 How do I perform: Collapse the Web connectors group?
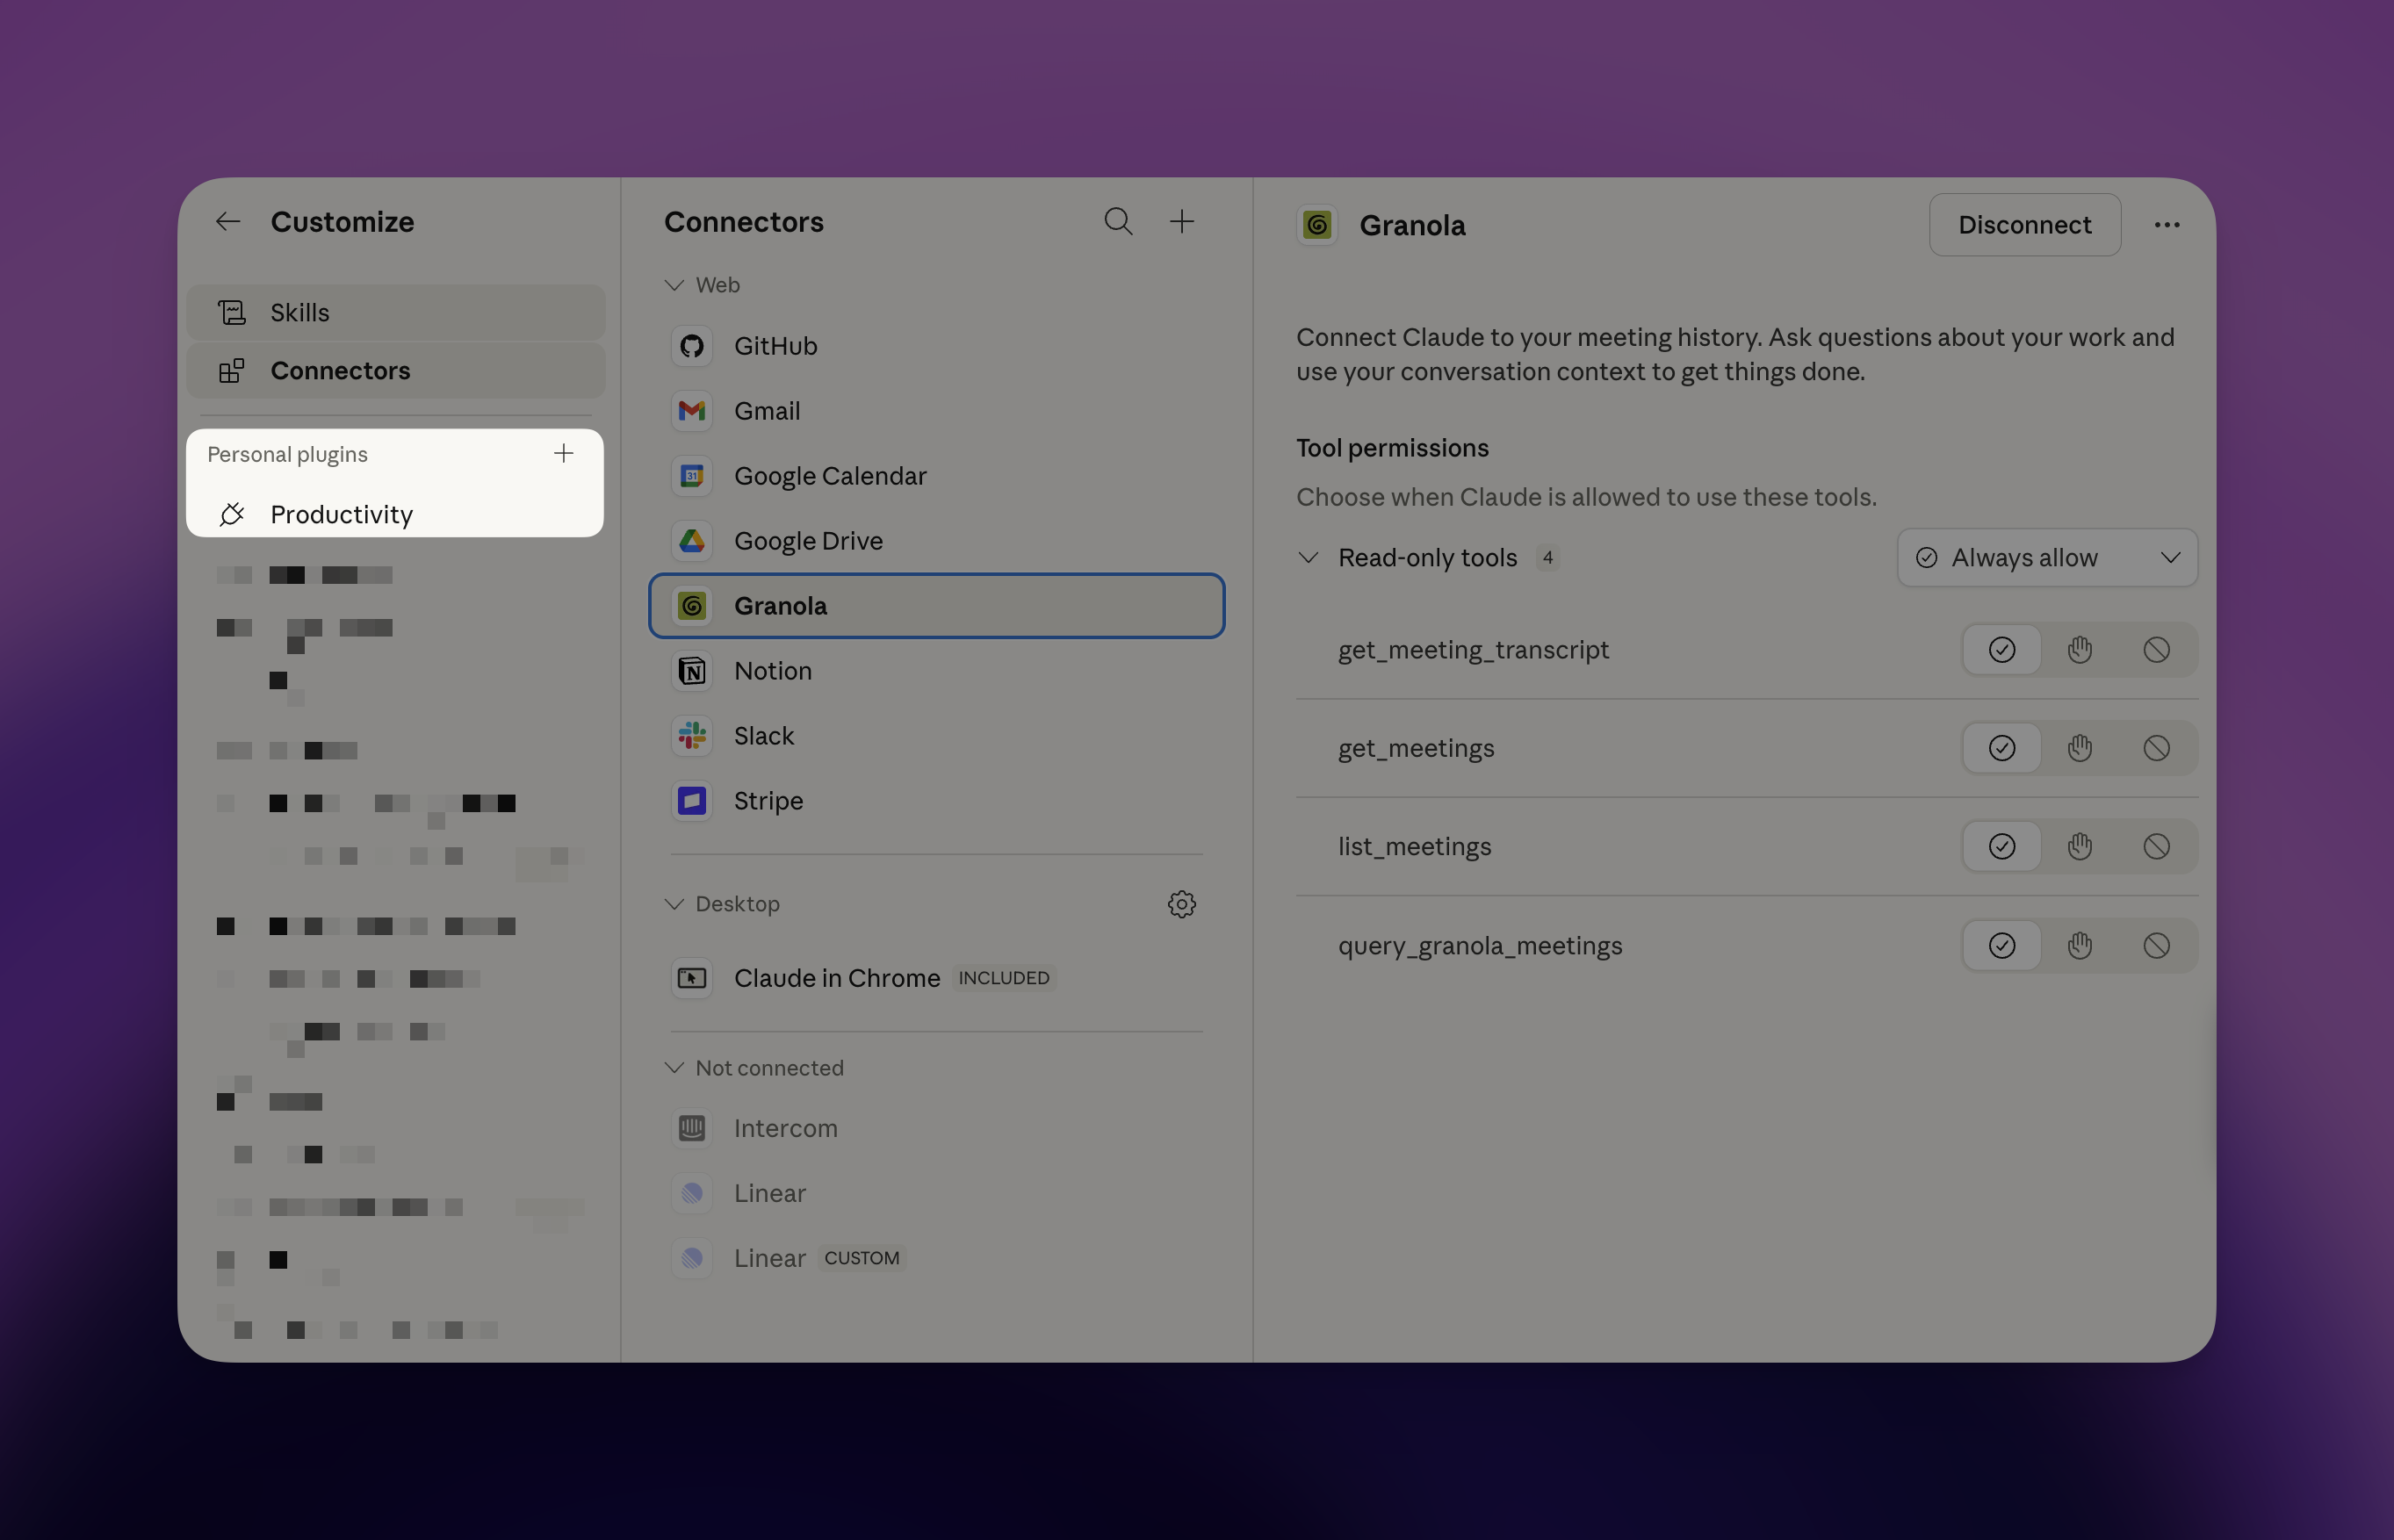[675, 285]
